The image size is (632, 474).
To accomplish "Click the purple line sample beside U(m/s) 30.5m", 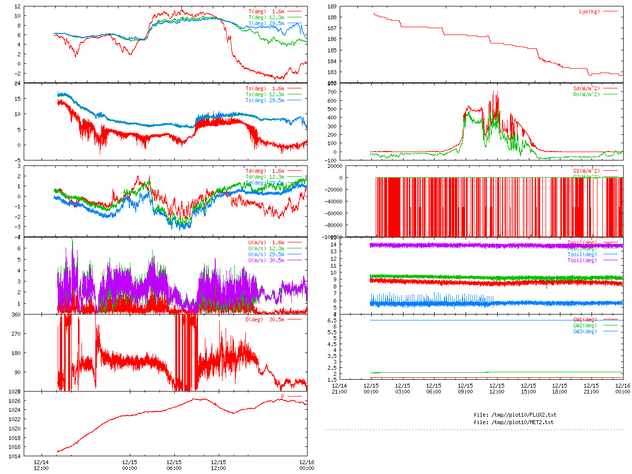I will tap(294, 260).
